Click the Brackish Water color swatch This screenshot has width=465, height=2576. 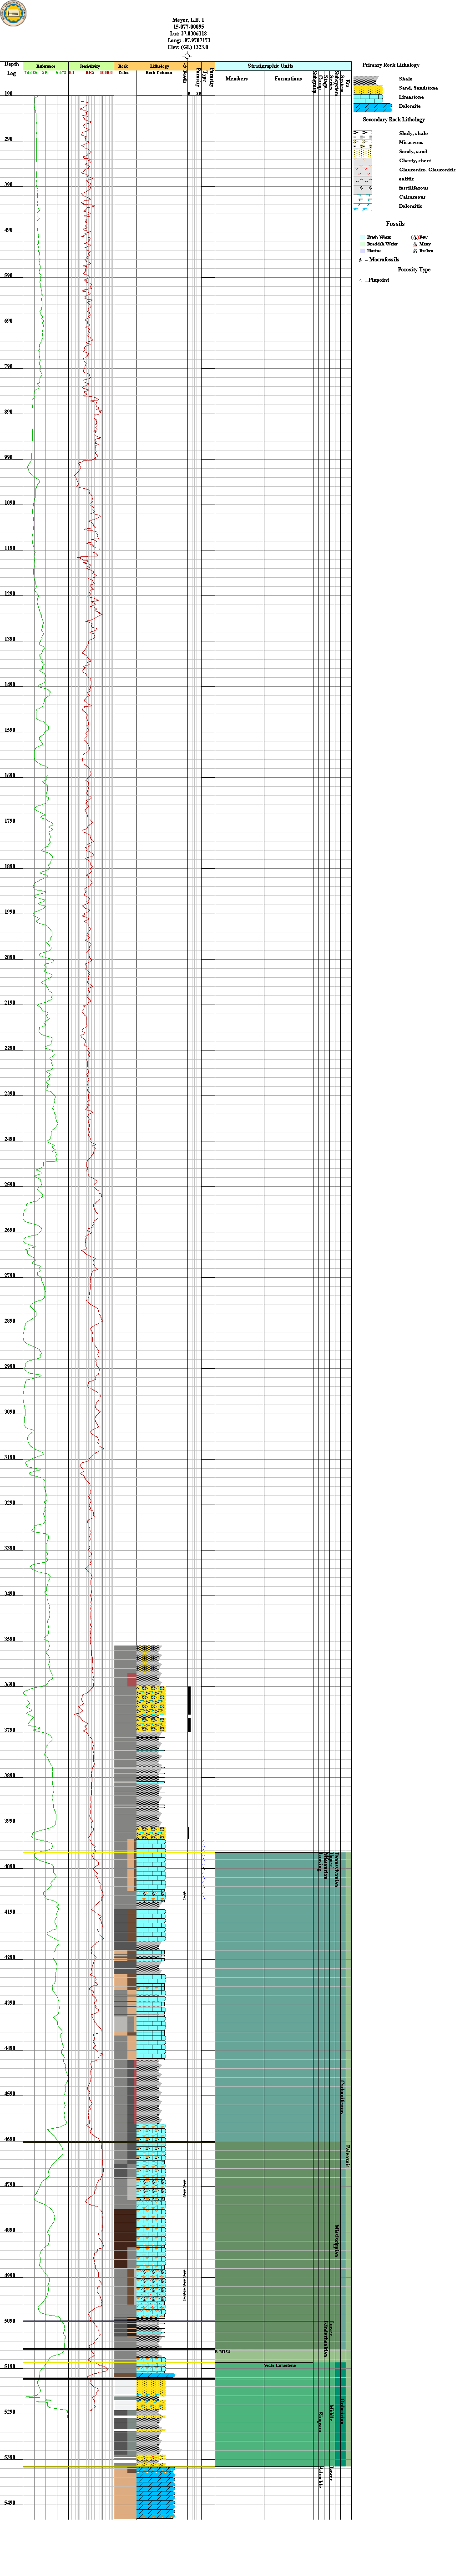[362, 244]
